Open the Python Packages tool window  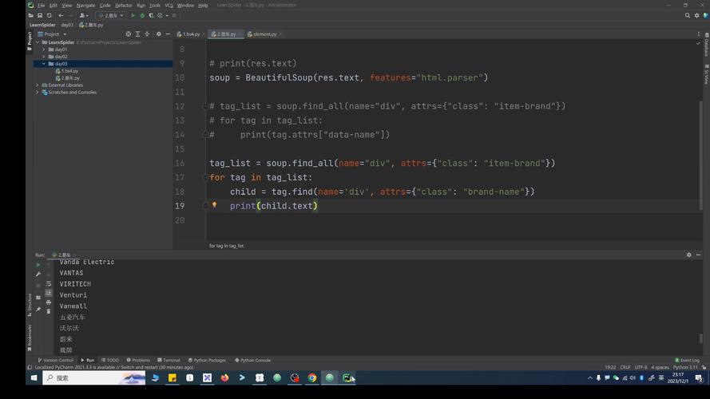point(207,360)
